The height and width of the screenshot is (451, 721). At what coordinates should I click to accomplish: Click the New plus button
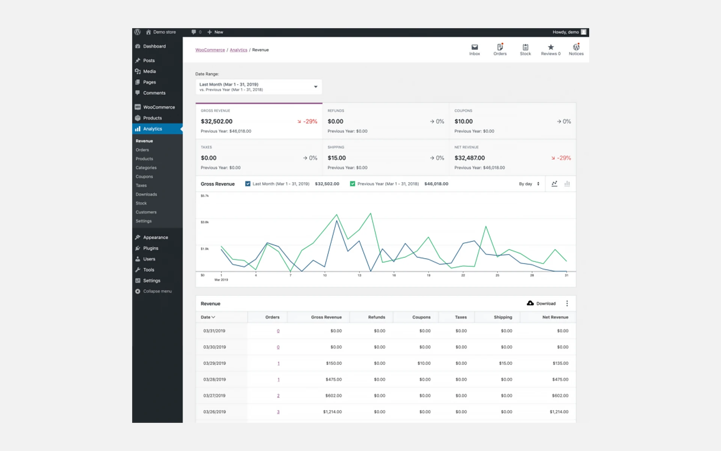pyautogui.click(x=215, y=32)
